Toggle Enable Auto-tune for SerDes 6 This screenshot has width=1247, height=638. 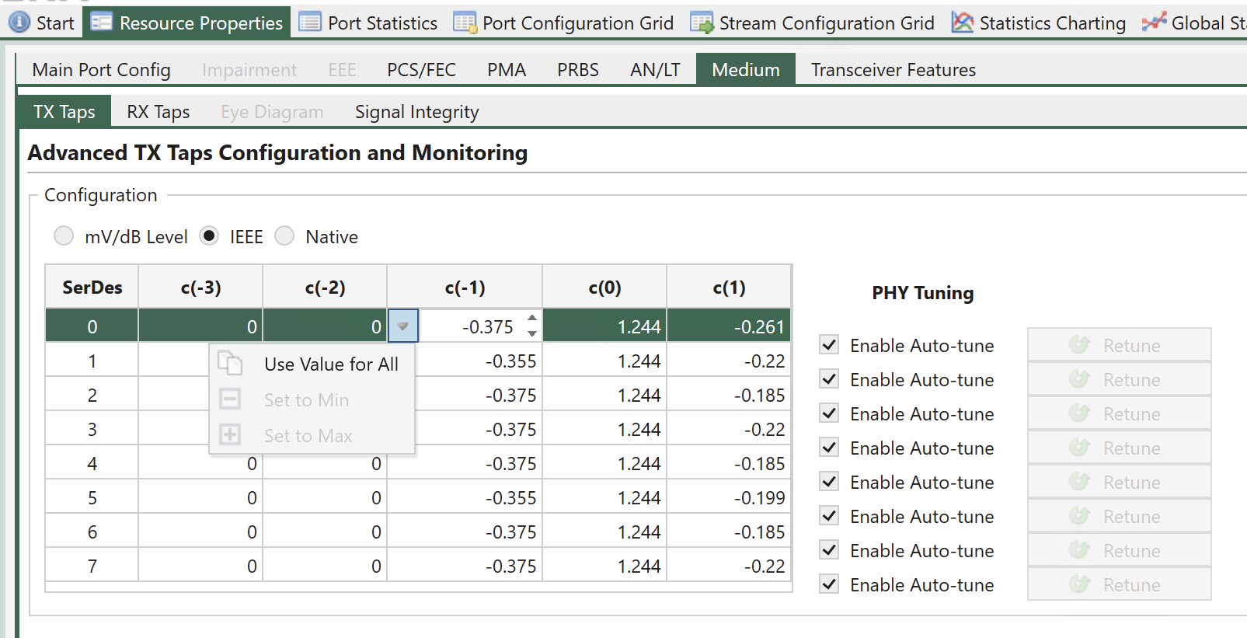pyautogui.click(x=829, y=549)
